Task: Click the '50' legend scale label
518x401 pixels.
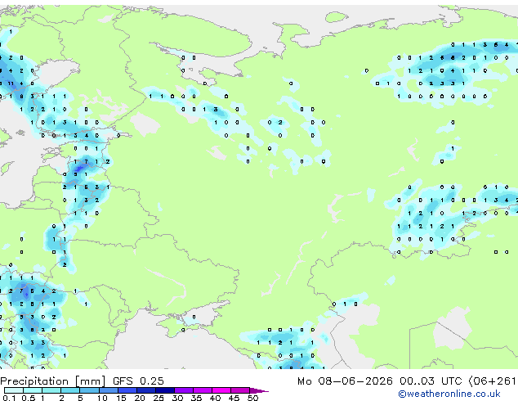Action: [252, 398]
